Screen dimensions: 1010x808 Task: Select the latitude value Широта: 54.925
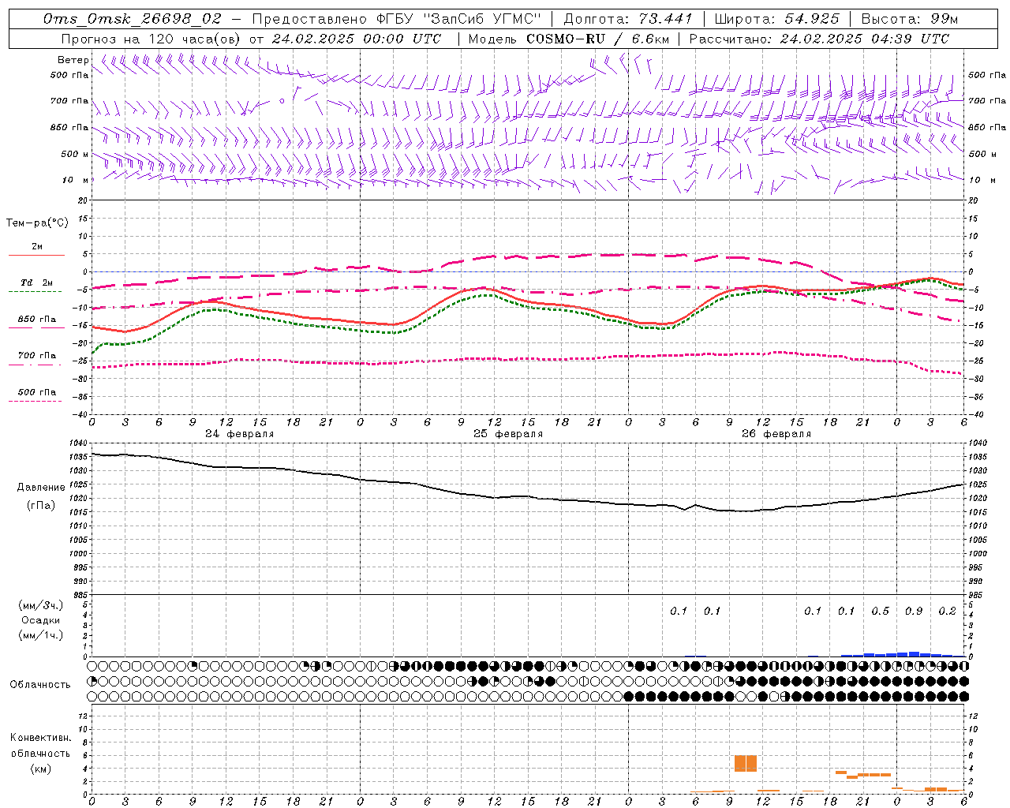tap(777, 19)
